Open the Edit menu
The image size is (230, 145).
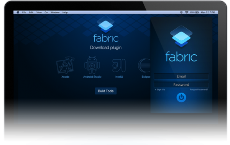pos(31,12)
